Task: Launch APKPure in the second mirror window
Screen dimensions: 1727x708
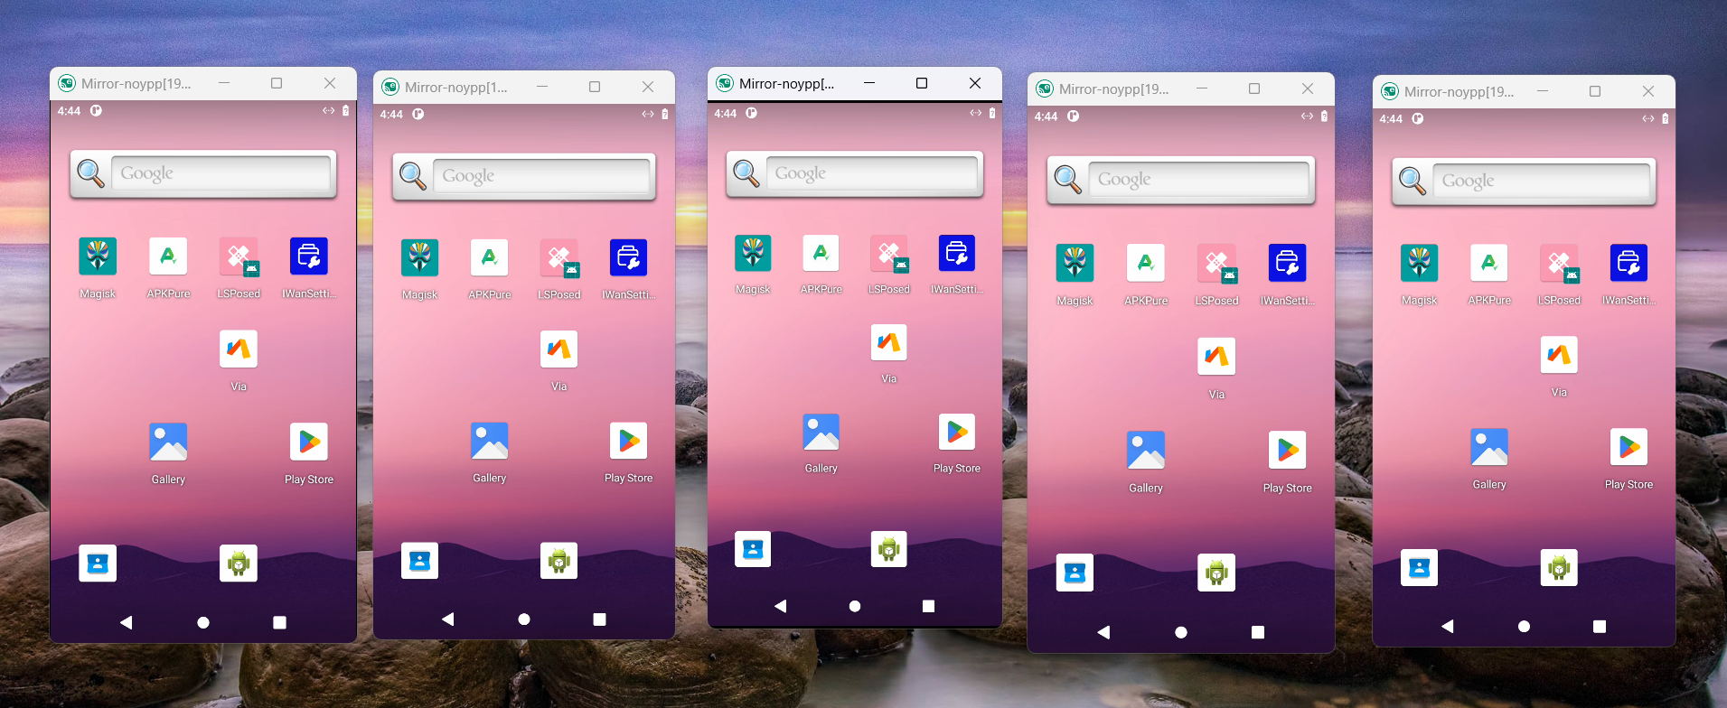Action: tap(489, 258)
